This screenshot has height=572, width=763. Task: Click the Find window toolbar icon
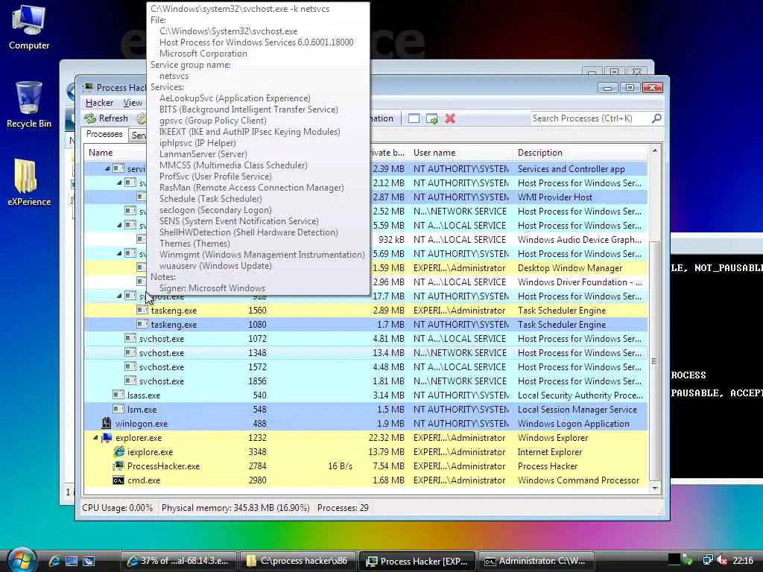point(414,118)
